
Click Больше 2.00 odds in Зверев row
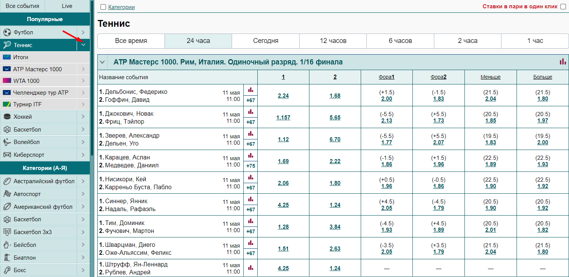tap(543, 142)
